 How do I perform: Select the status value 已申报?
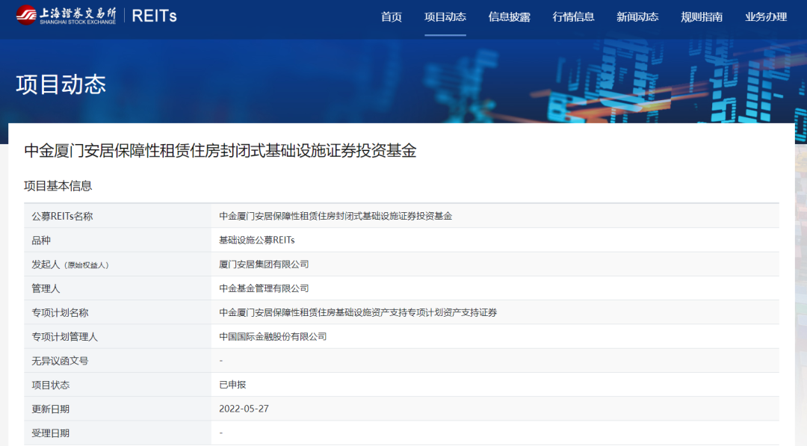[232, 385]
